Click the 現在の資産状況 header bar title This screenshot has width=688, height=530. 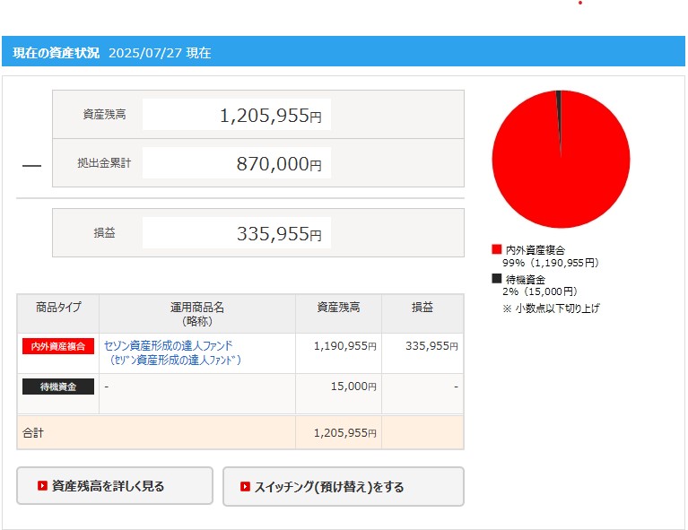(57, 53)
